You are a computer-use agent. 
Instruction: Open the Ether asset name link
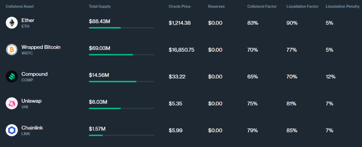tap(28, 20)
